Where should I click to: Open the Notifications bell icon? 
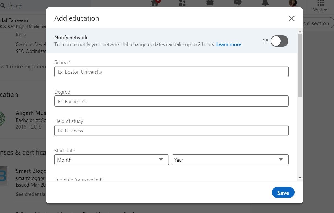(265, 3)
